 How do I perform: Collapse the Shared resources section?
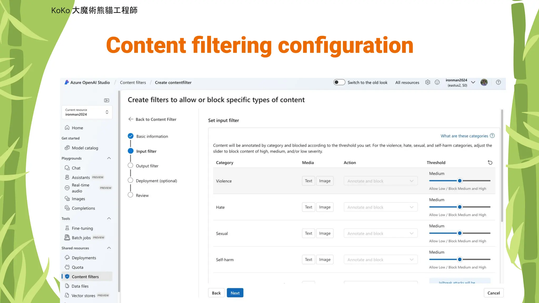(x=109, y=248)
